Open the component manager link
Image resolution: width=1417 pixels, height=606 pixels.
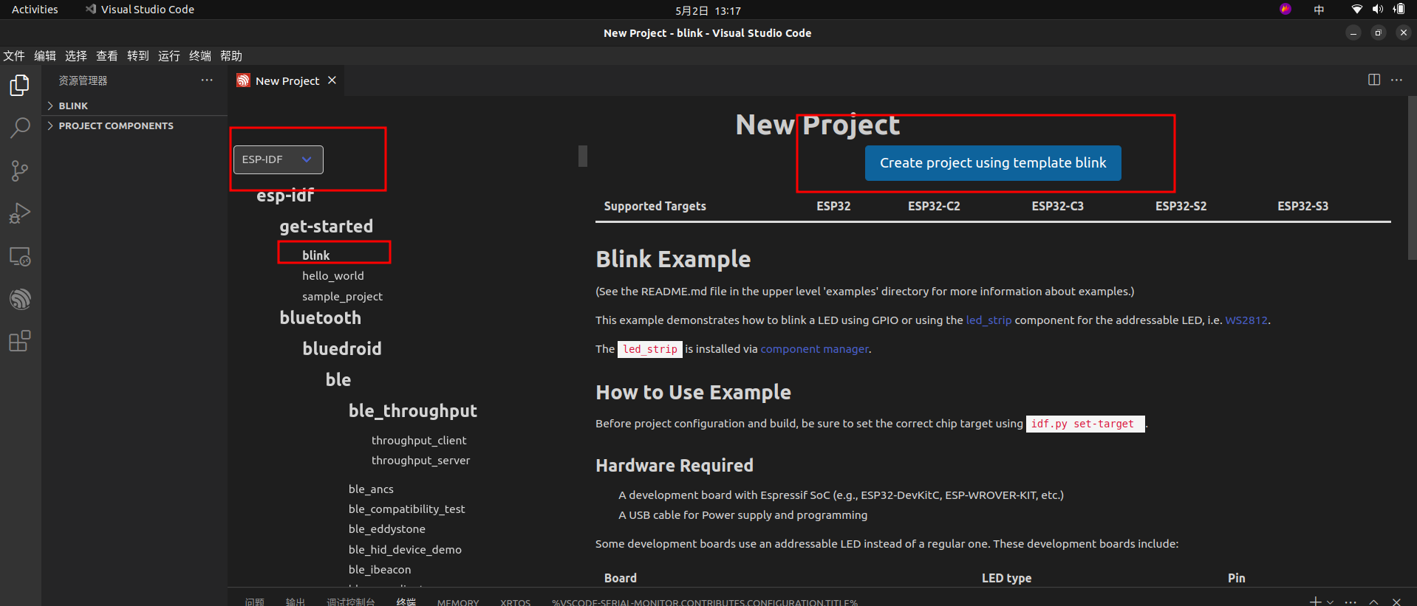coord(814,349)
